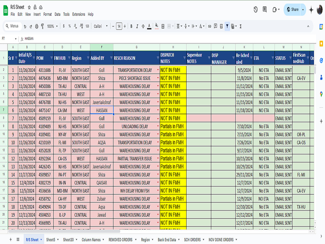325x244 pixels.
Task: Open the Format menu
Action: [x=47, y=14]
